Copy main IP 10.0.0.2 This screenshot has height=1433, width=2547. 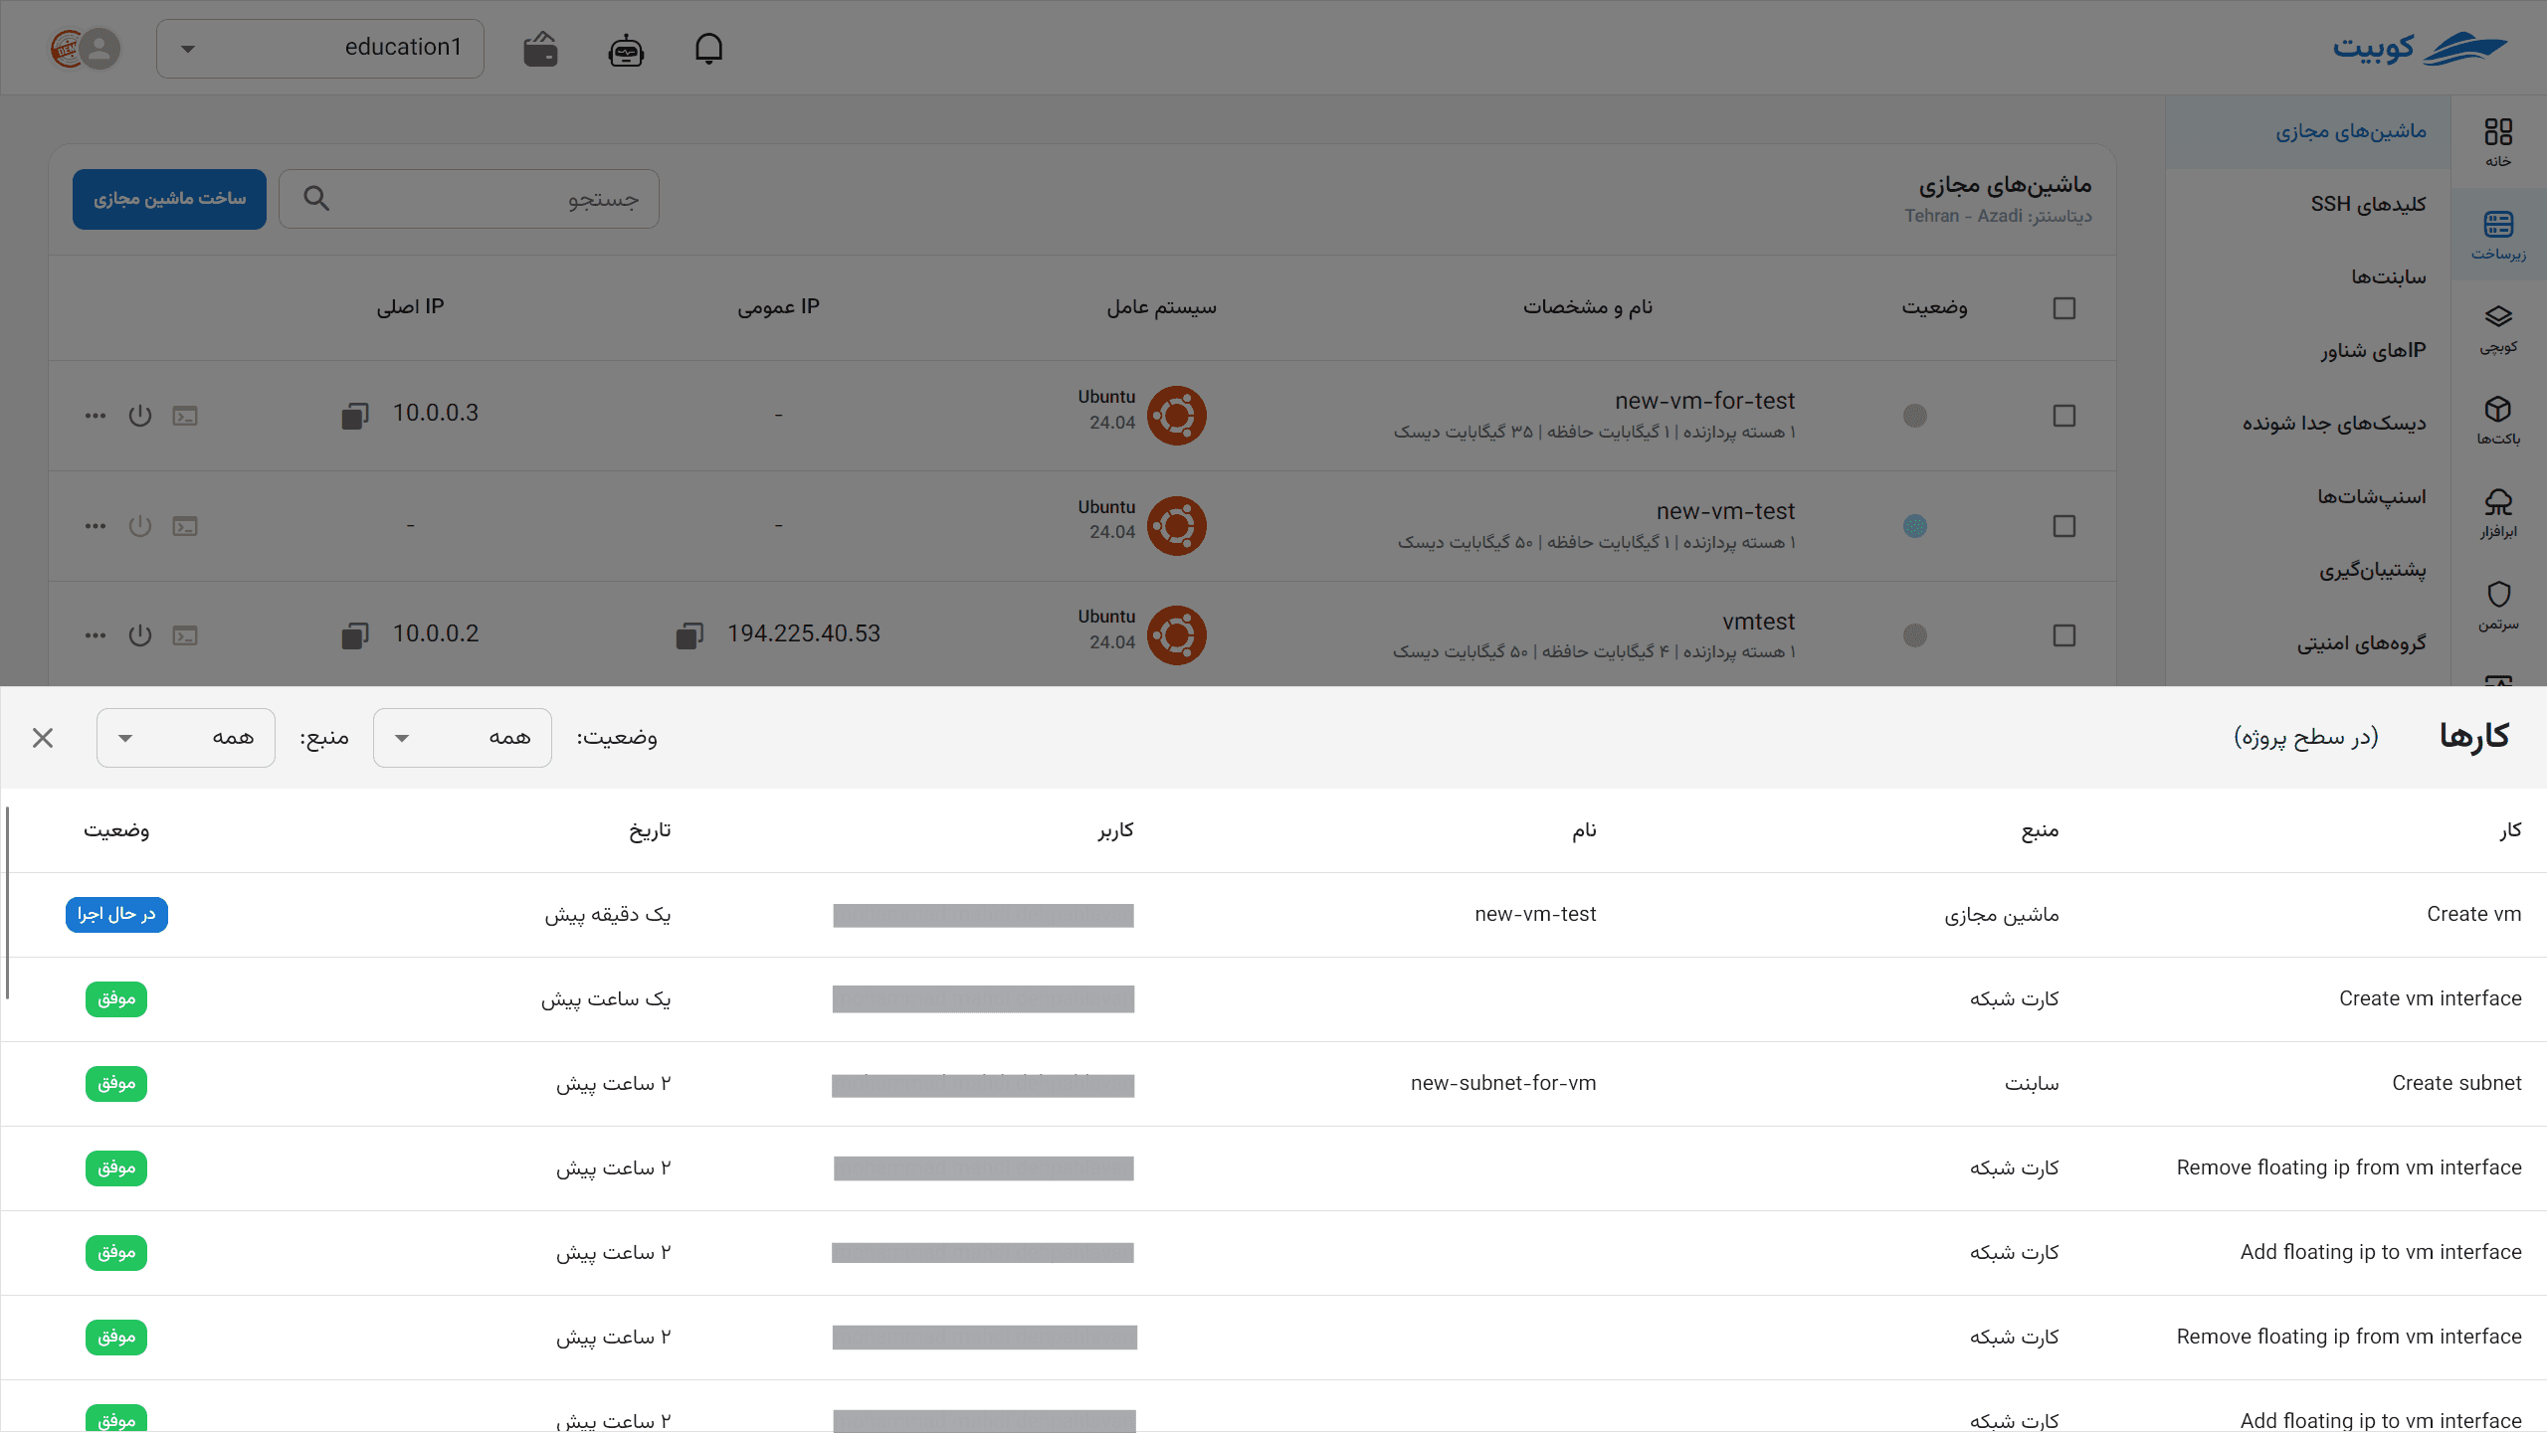355,634
